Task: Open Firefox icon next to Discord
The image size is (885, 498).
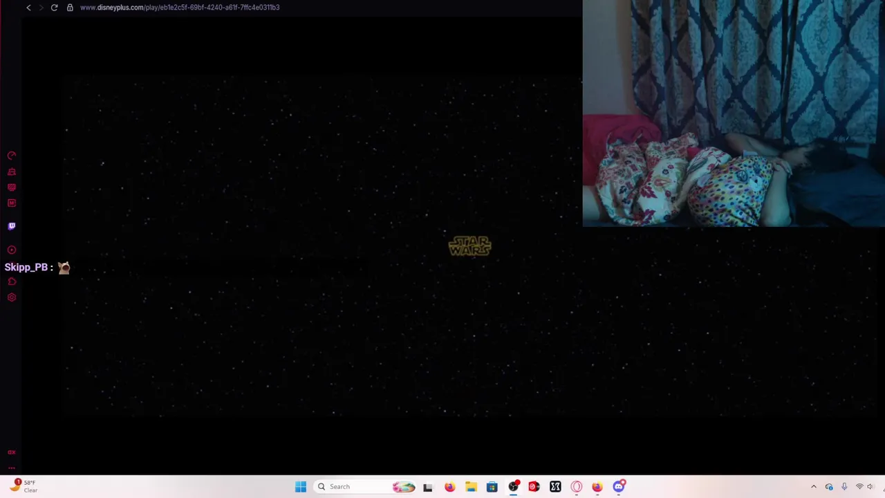Action: (x=597, y=487)
